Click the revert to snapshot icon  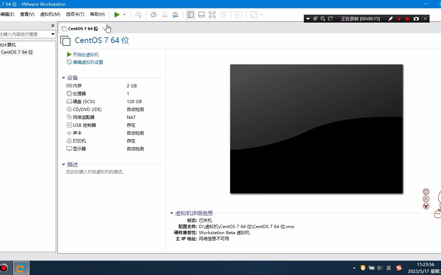[x=164, y=15]
